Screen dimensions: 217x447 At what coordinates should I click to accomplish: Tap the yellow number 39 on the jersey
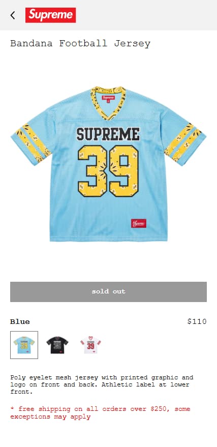(109, 171)
